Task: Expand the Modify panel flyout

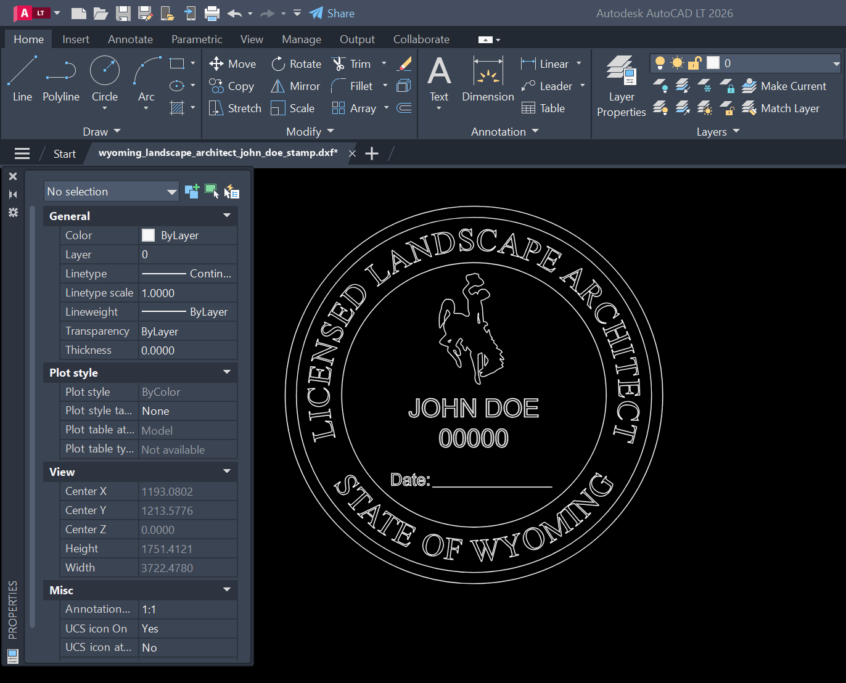Action: tap(310, 131)
